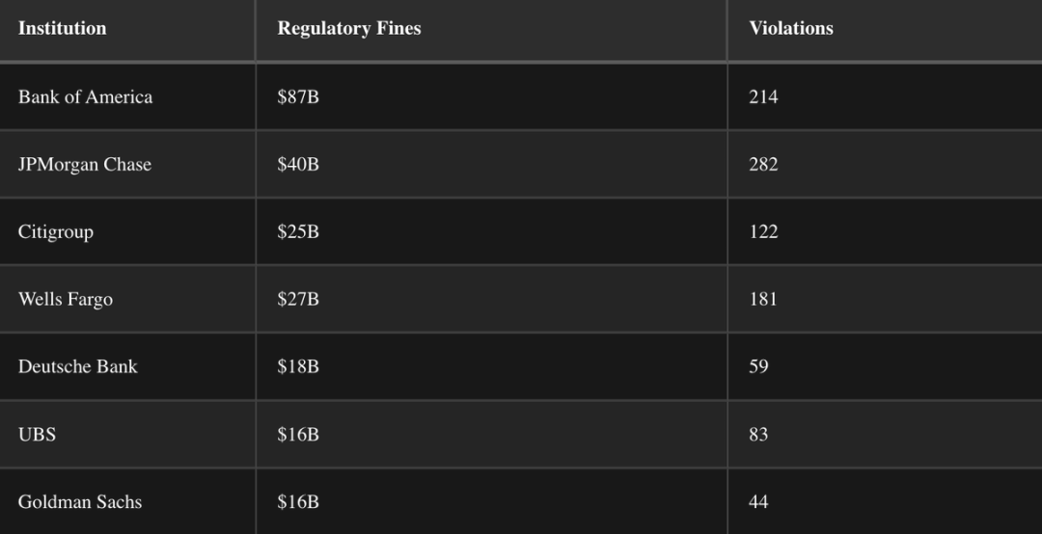Click Goldman Sachs' $16B fines value
The image size is (1042, 534).
point(298,501)
